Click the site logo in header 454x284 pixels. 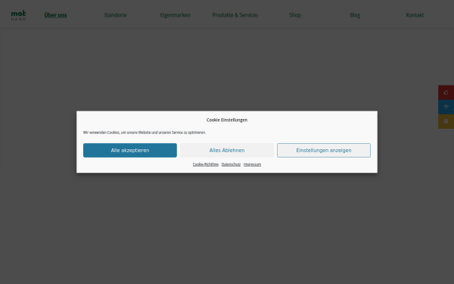coord(18,15)
